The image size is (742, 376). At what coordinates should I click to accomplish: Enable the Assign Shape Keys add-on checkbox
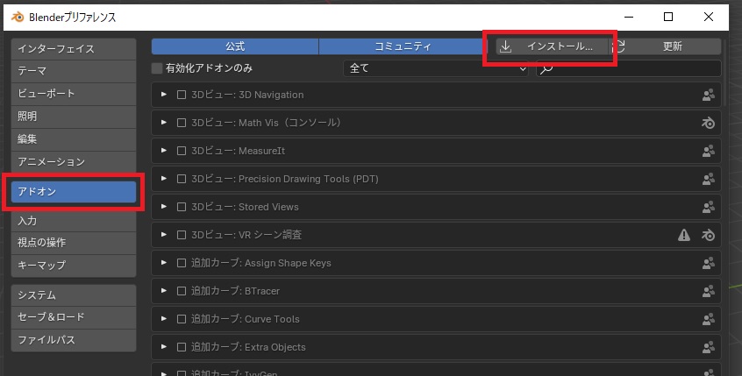182,263
